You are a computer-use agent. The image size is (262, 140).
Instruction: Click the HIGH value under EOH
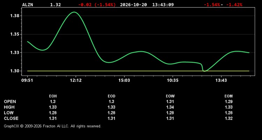(53, 107)
